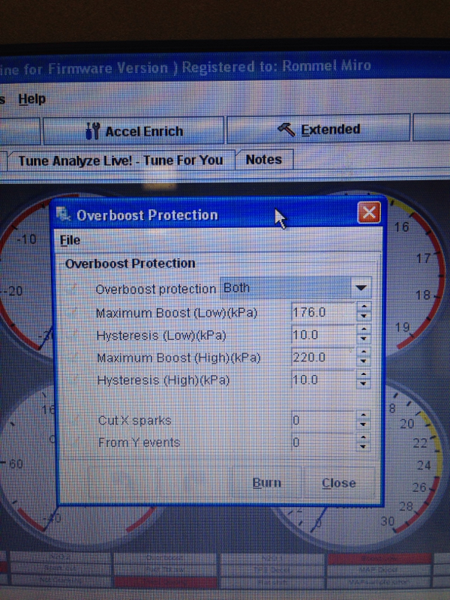The height and width of the screenshot is (600, 450).
Task: Decrease Hysteresis (Low) with down arrow
Action: [364, 339]
